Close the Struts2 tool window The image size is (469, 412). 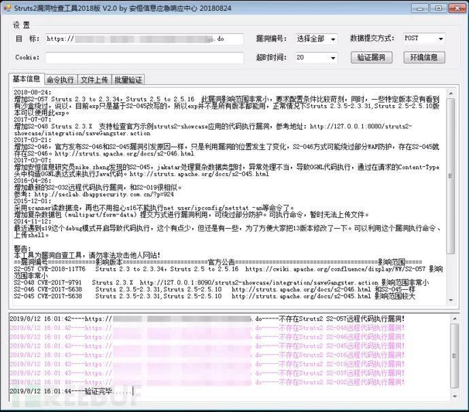[x=457, y=8]
